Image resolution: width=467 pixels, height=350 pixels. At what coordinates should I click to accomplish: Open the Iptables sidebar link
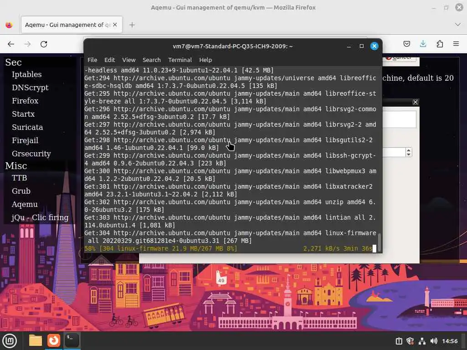[27, 74]
